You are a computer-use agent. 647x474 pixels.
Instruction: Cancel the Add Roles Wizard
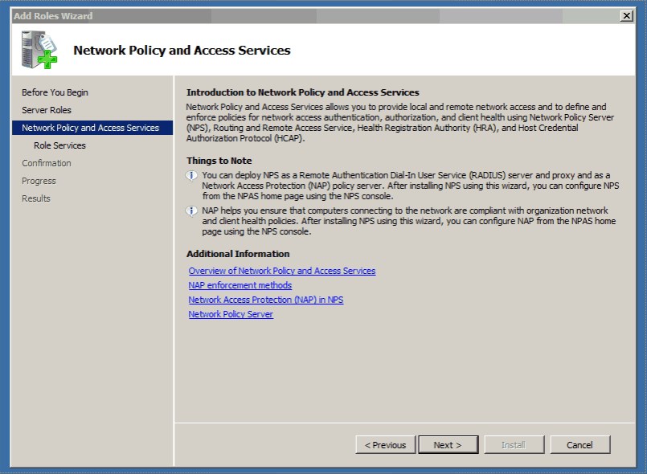pos(580,445)
